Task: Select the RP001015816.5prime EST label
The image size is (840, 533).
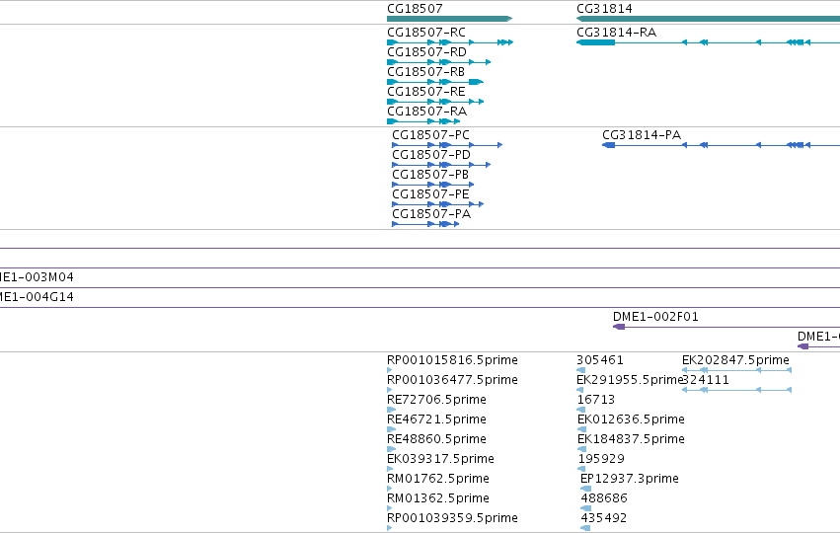Action: [x=452, y=360]
